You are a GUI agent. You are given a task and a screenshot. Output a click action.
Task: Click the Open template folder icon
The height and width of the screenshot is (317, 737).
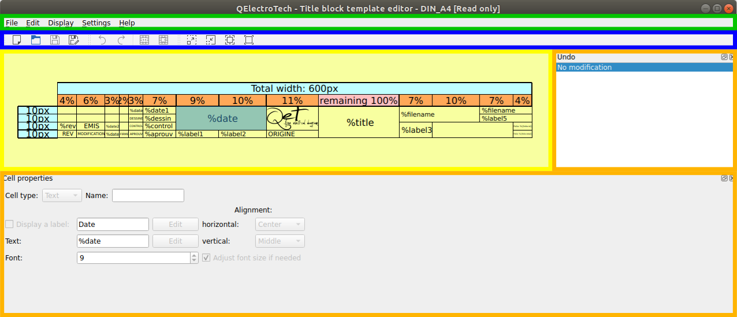(x=36, y=40)
